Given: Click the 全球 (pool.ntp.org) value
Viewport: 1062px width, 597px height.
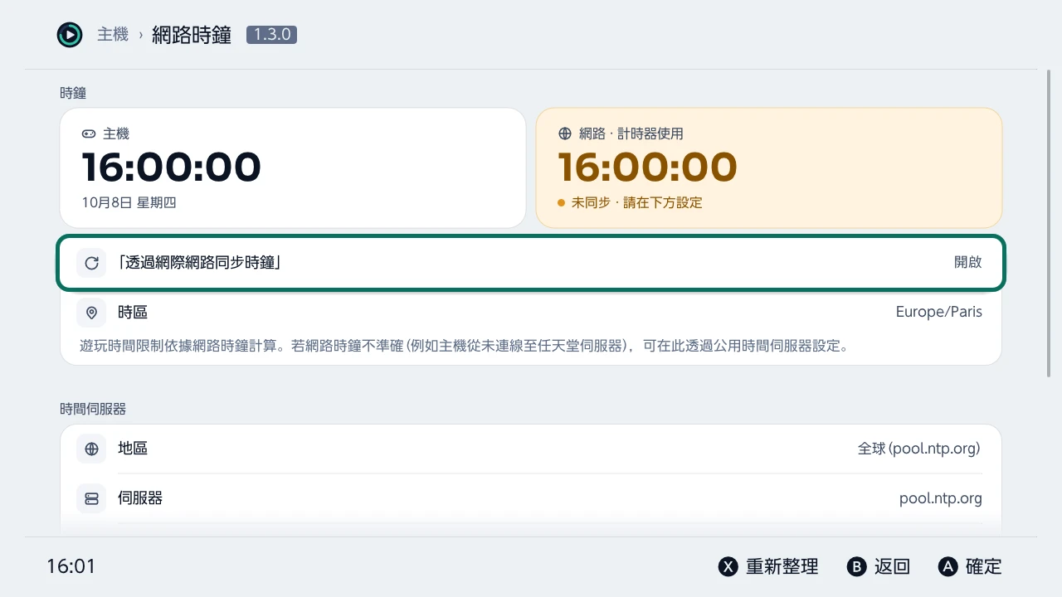Looking at the screenshot, I should point(919,449).
